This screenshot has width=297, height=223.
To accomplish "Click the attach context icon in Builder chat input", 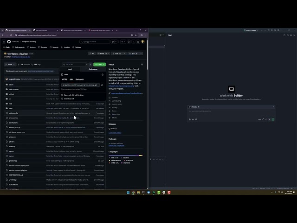I will [190, 119].
